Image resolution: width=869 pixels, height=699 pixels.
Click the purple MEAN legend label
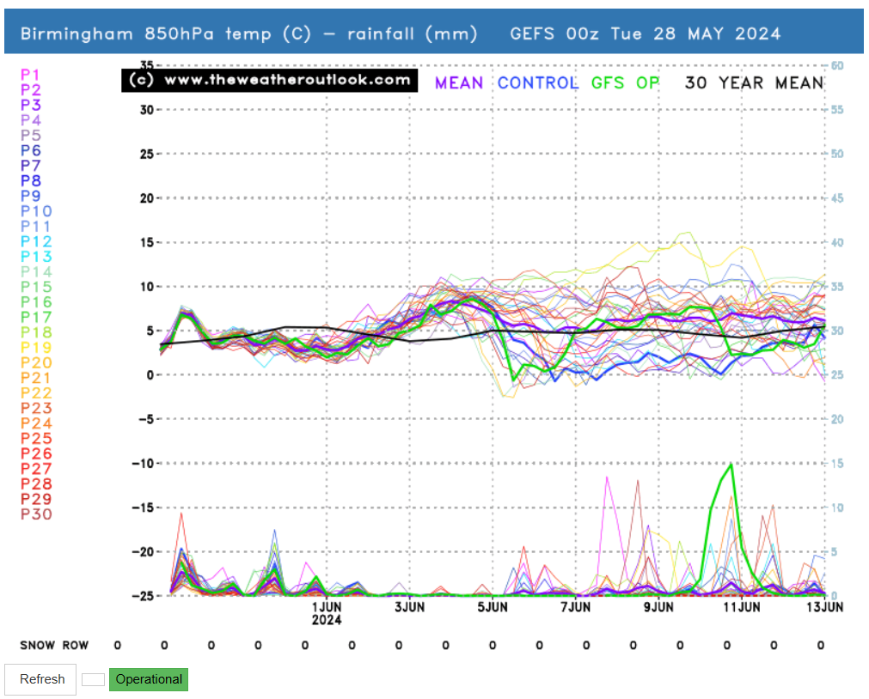coord(459,83)
